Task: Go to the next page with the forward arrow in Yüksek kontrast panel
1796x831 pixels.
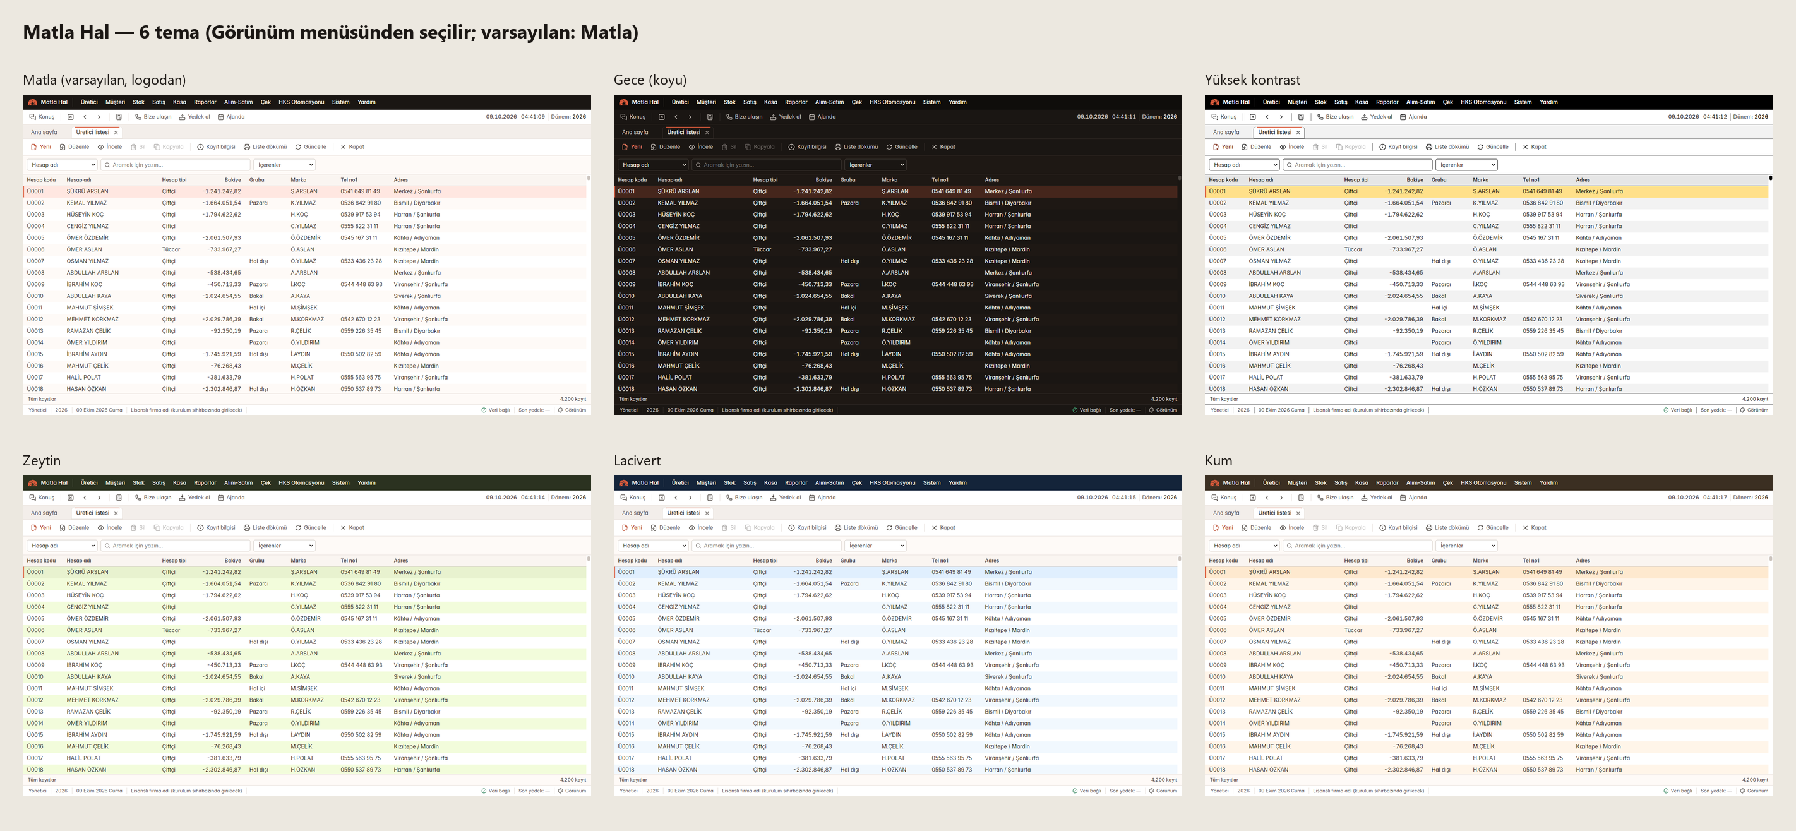Action: coord(1281,117)
